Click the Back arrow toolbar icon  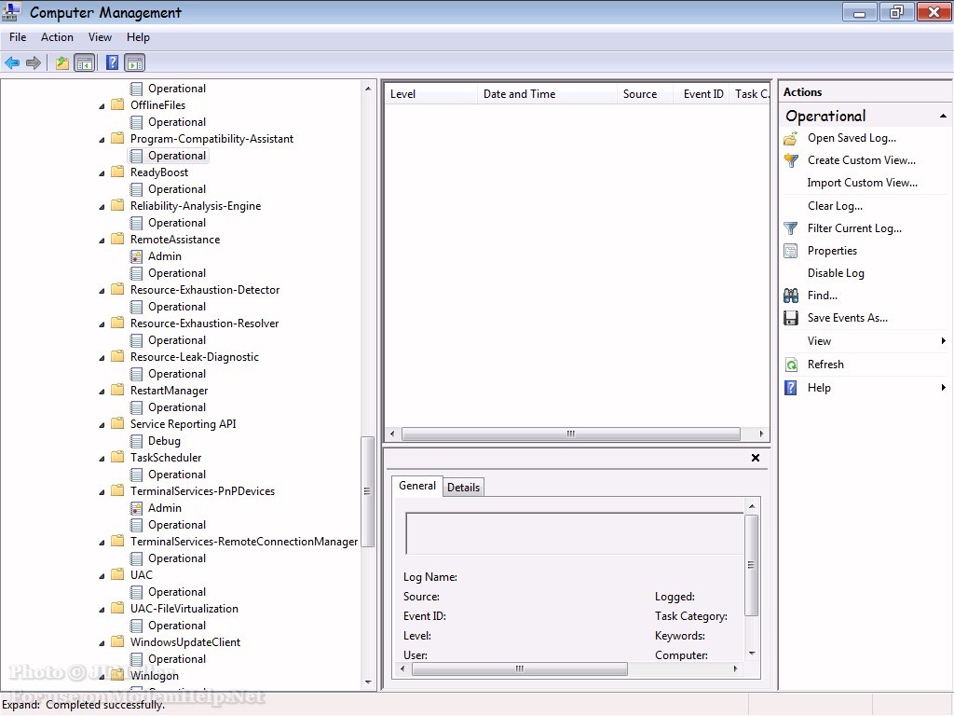(x=12, y=62)
